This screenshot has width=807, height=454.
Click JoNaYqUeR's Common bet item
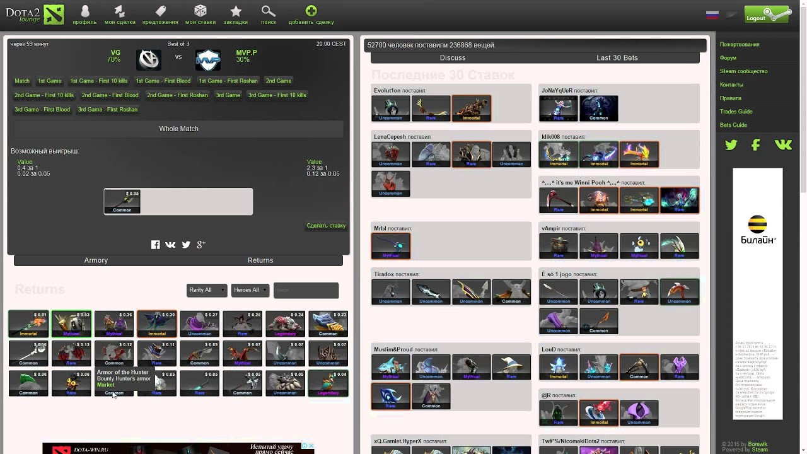click(599, 108)
